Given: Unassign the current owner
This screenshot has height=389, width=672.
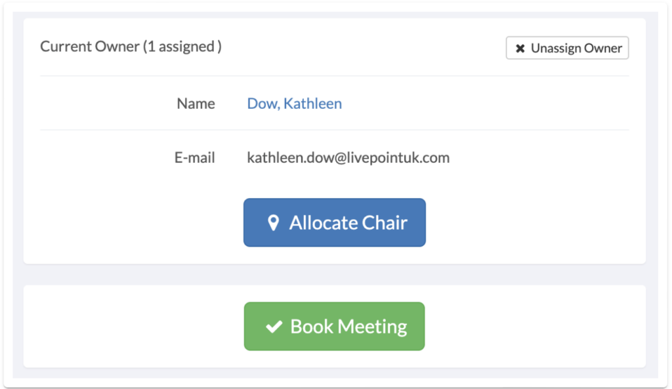Looking at the screenshot, I should click(567, 48).
